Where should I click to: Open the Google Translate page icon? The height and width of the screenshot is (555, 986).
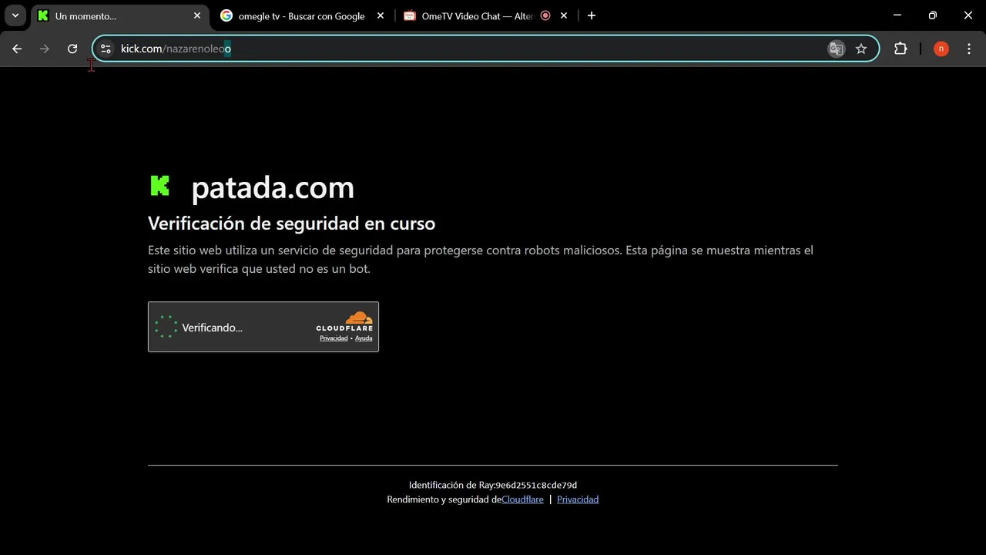pos(836,49)
